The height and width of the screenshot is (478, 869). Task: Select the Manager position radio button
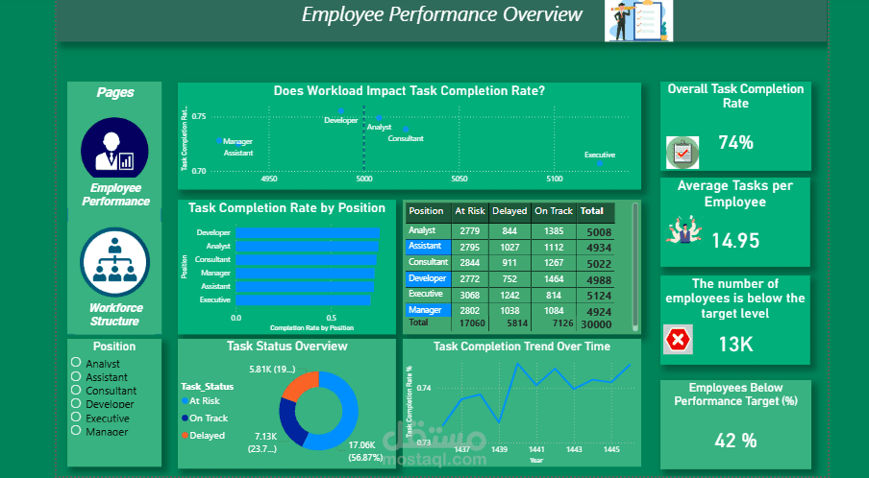click(76, 430)
